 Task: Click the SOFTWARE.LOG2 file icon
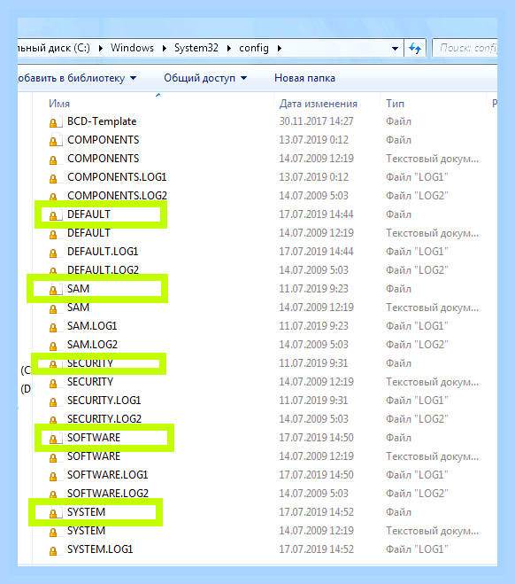click(54, 494)
